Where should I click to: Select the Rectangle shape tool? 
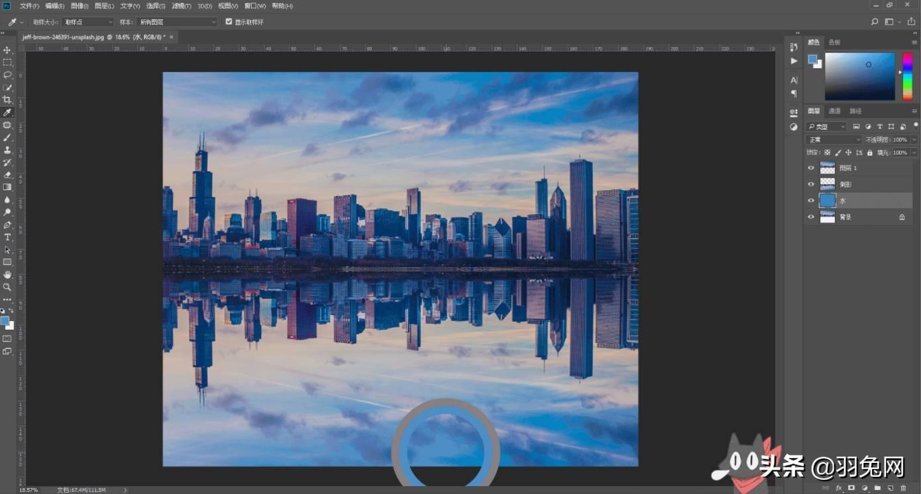coord(7,262)
